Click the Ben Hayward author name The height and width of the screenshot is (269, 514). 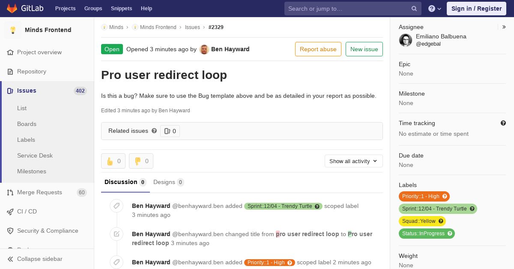pyautogui.click(x=230, y=49)
